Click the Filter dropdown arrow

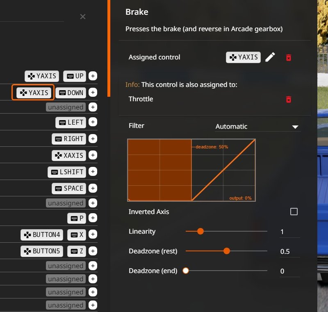pos(295,127)
